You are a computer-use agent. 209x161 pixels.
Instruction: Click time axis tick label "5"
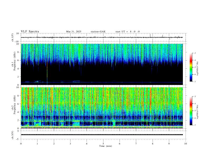(x=103, y=144)
